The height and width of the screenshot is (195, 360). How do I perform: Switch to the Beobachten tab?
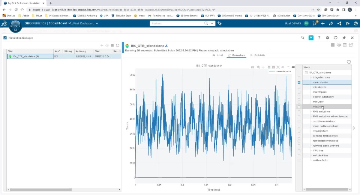(x=237, y=55)
